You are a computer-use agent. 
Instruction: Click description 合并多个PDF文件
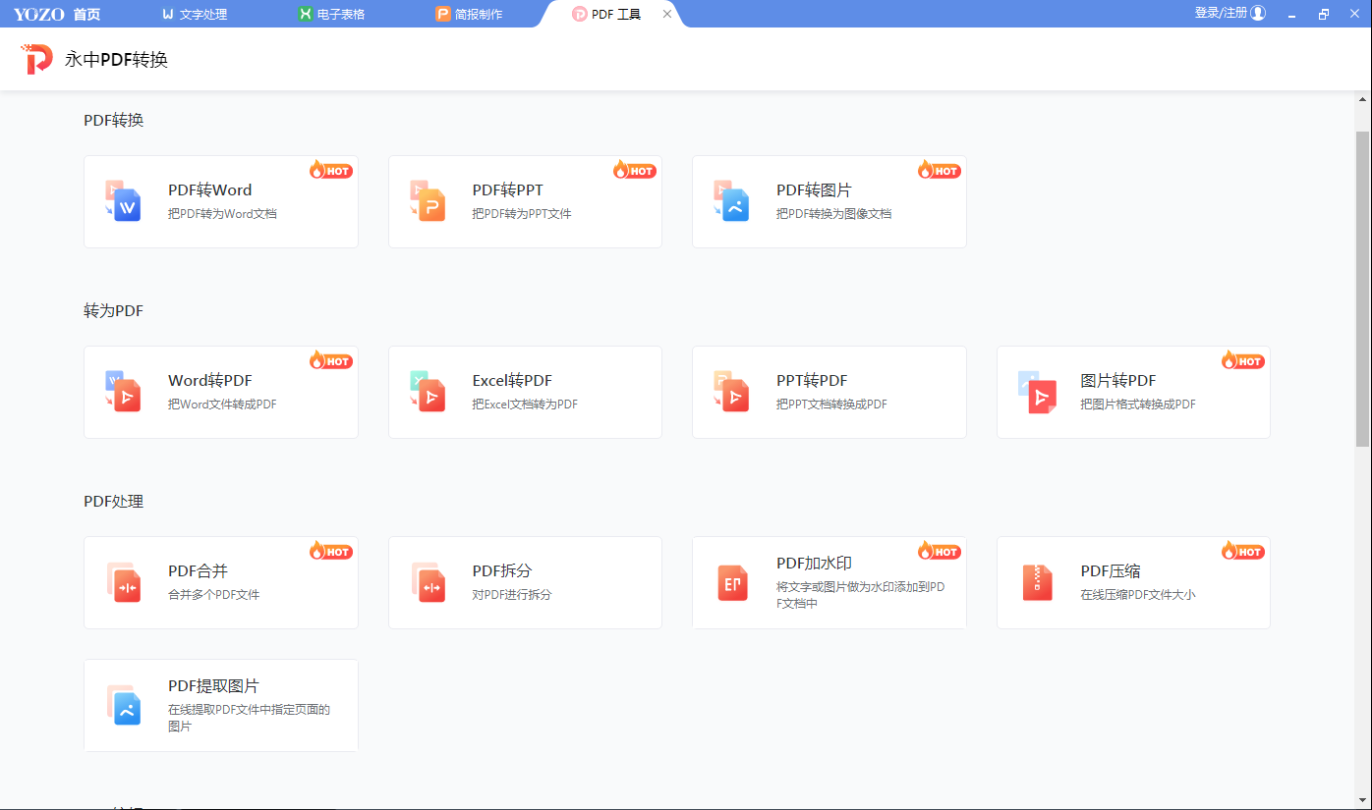214,595
